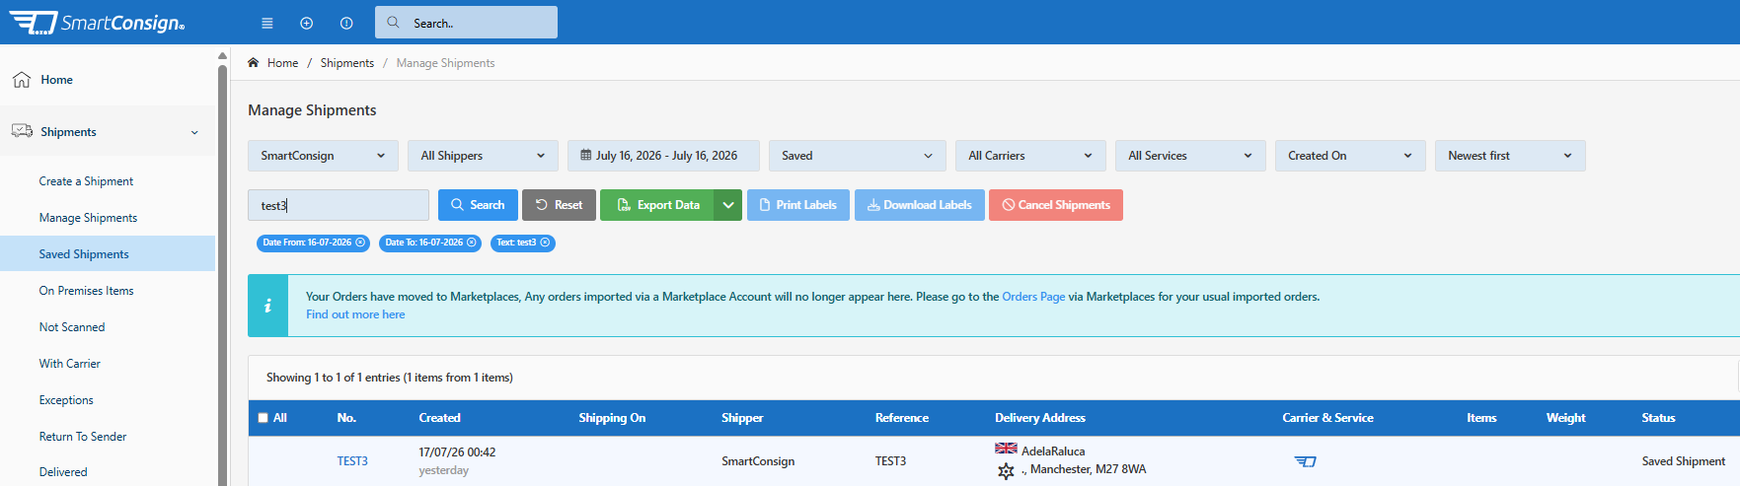The height and width of the screenshot is (486, 1740).
Task: Toggle the hamburger menu icon in top bar
Action: [267, 23]
